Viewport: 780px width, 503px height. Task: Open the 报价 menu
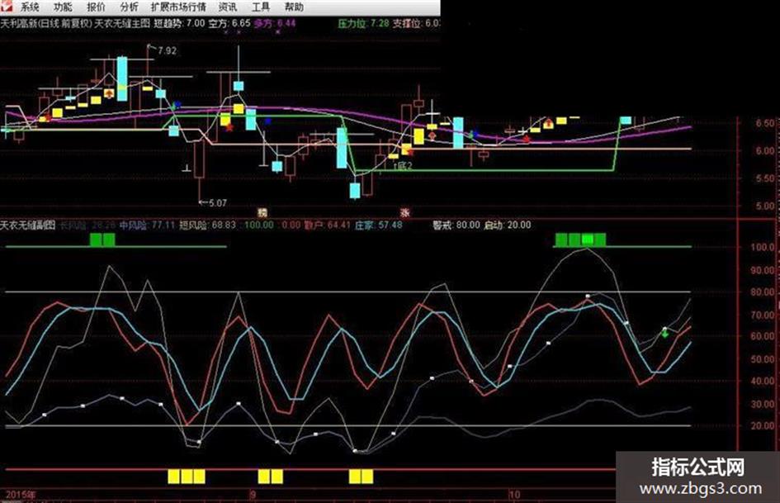[96, 7]
